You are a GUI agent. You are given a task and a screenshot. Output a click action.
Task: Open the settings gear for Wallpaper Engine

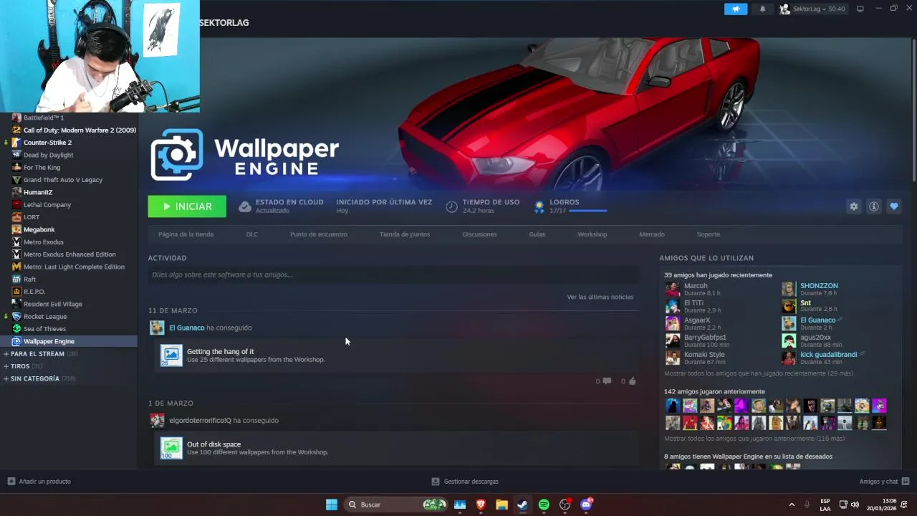point(853,206)
